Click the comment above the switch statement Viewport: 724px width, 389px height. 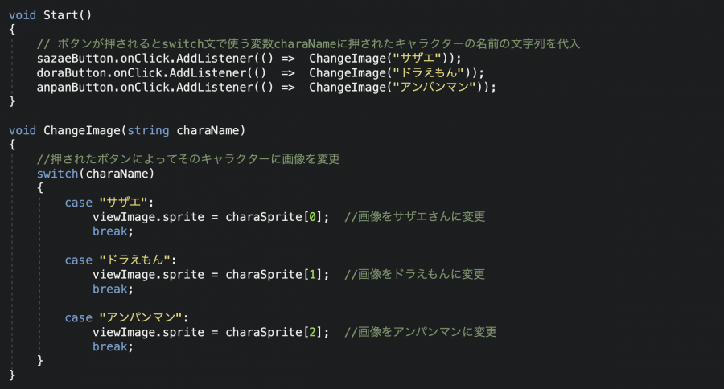188,159
